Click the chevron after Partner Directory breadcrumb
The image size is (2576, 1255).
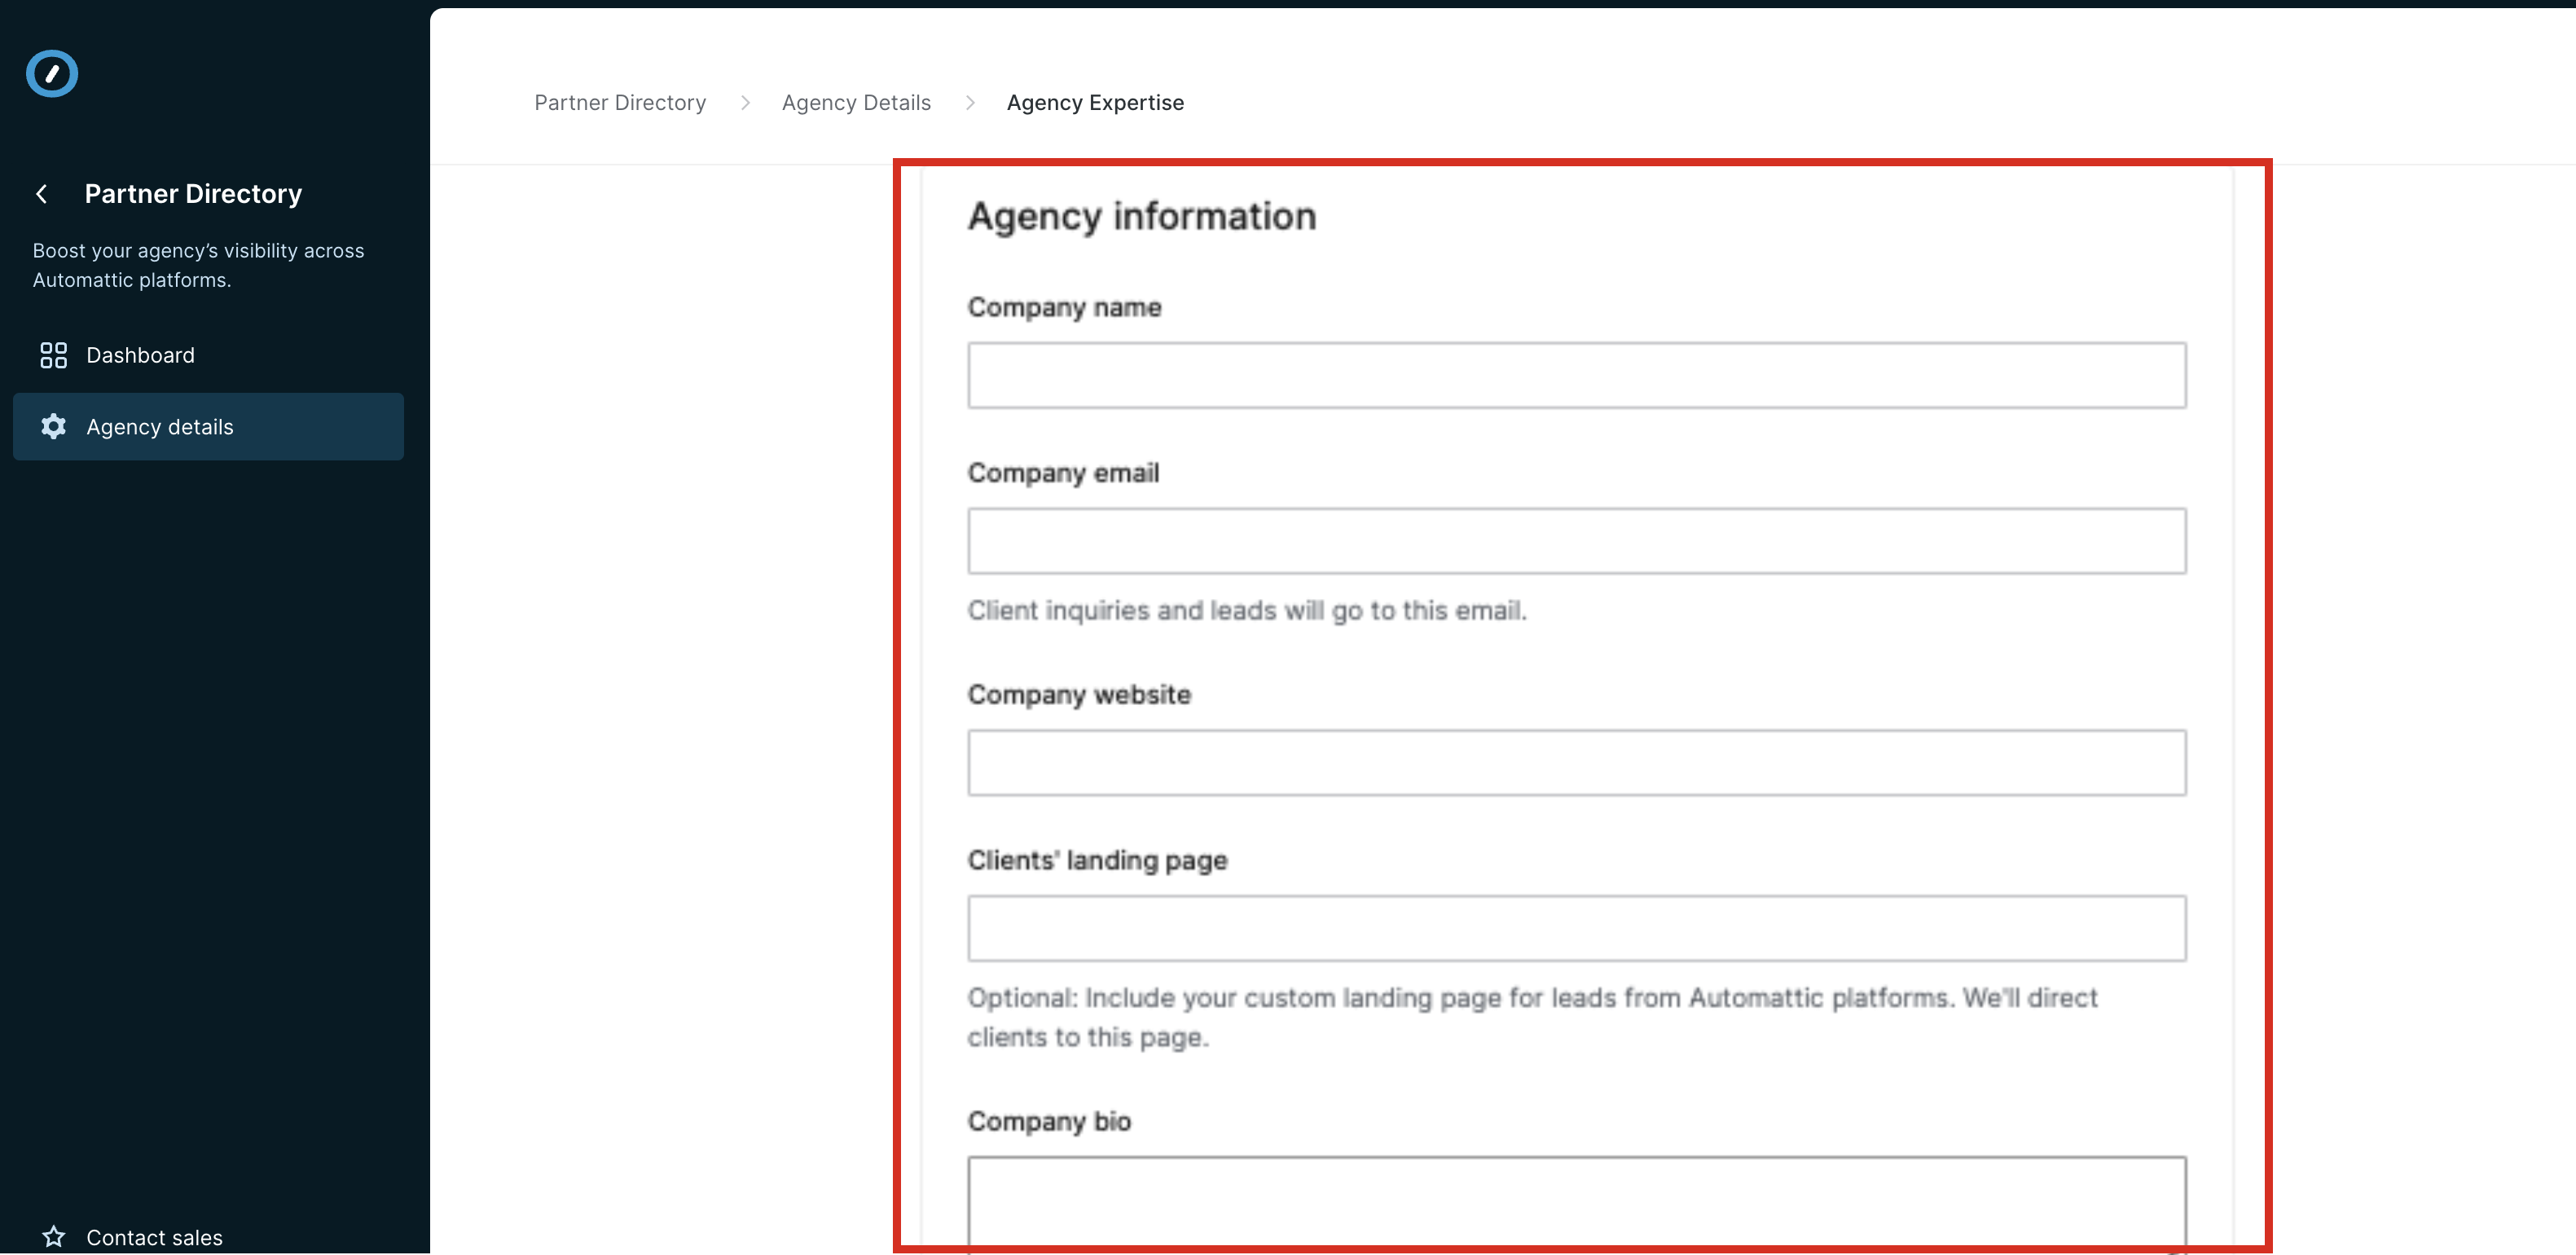pyautogui.click(x=745, y=103)
